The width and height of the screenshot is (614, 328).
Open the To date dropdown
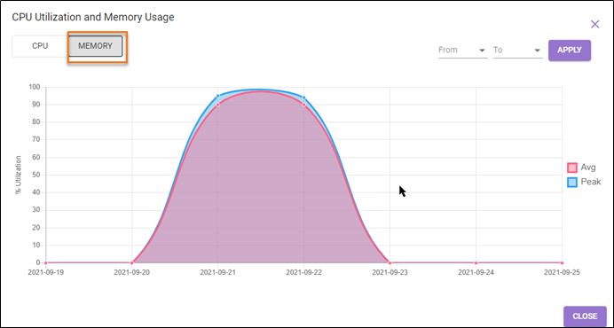pyautogui.click(x=517, y=51)
